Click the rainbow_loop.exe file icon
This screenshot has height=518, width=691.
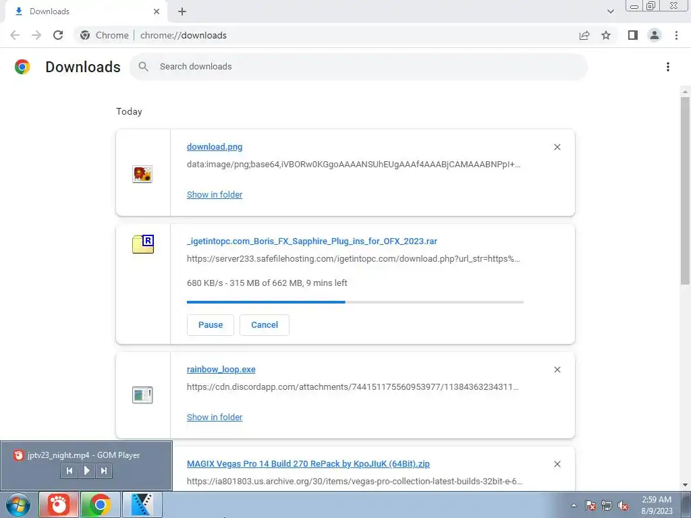click(x=142, y=395)
